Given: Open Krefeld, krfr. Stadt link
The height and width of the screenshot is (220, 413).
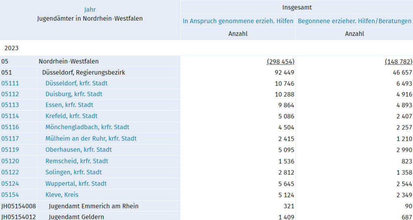Looking at the screenshot, I should [x=72, y=116].
